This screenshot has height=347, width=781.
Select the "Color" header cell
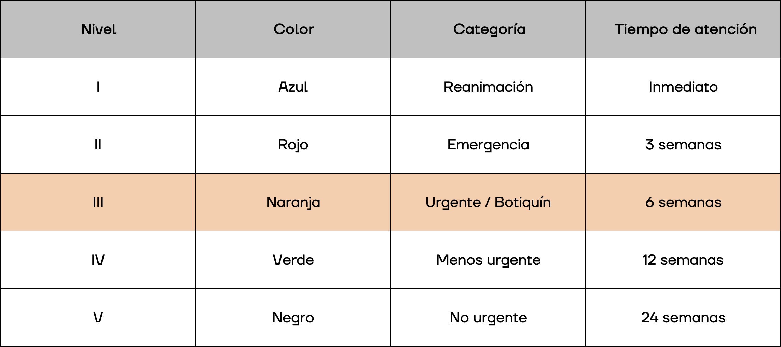pos(293,29)
